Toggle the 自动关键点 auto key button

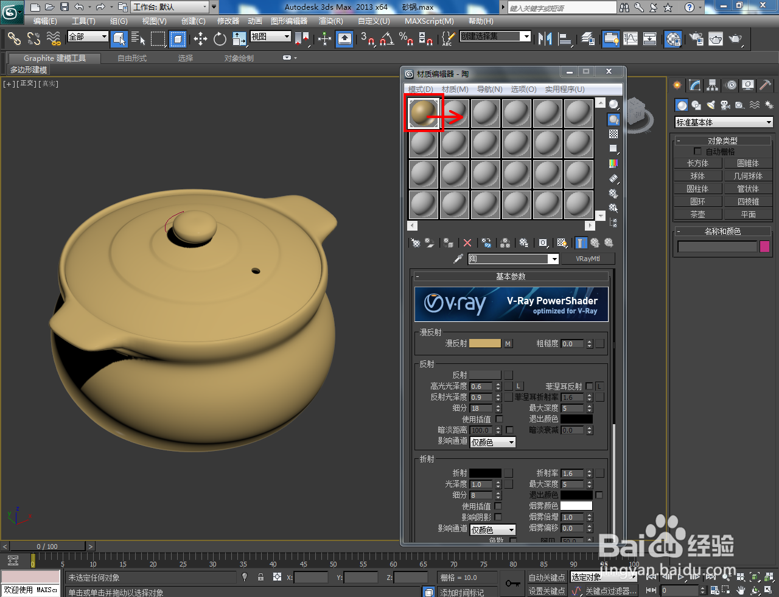547,578
